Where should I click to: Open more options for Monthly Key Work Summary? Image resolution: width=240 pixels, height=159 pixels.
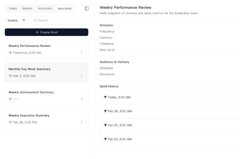click(82, 76)
